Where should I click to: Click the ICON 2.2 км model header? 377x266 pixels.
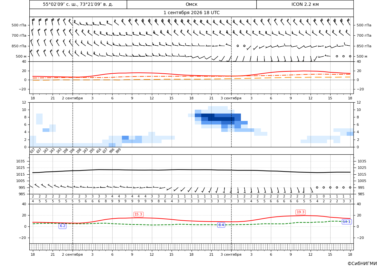click(305, 4)
